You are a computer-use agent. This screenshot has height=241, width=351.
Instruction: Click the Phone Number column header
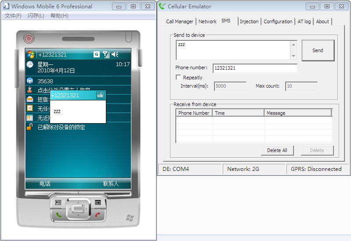coord(194,113)
